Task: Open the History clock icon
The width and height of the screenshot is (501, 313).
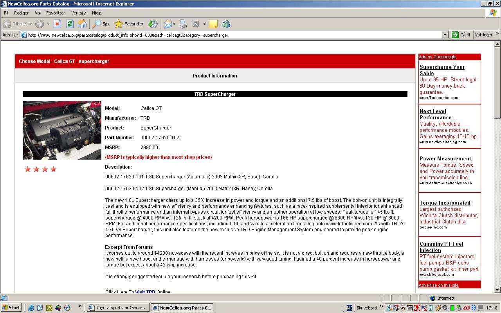Action: click(153, 24)
